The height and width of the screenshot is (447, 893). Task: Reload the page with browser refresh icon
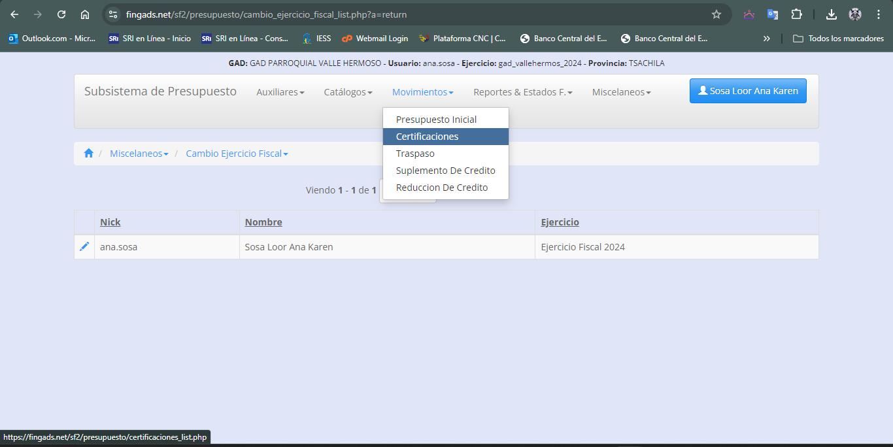(x=61, y=14)
